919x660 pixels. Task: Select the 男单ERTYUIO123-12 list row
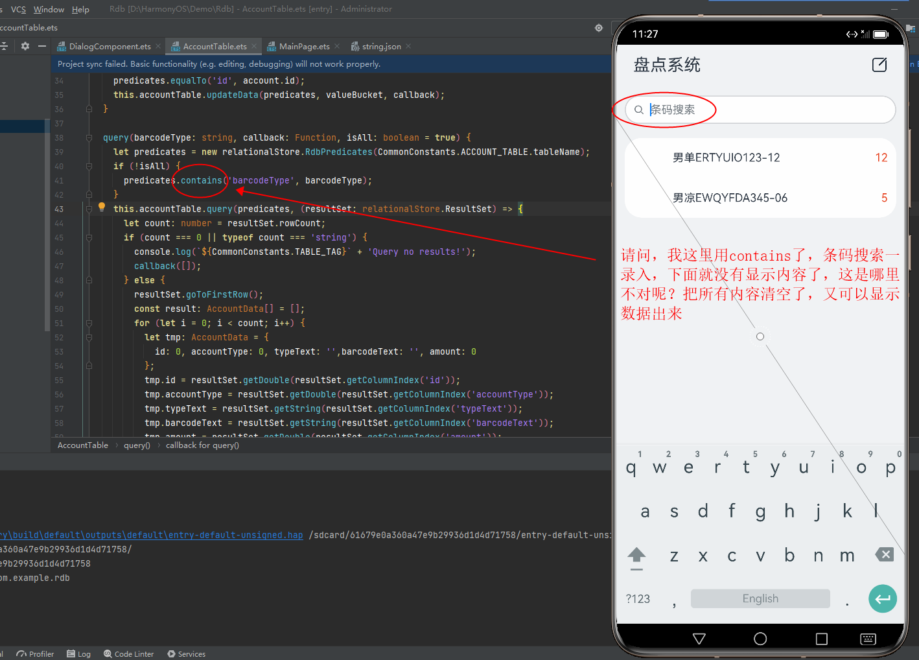[760, 158]
